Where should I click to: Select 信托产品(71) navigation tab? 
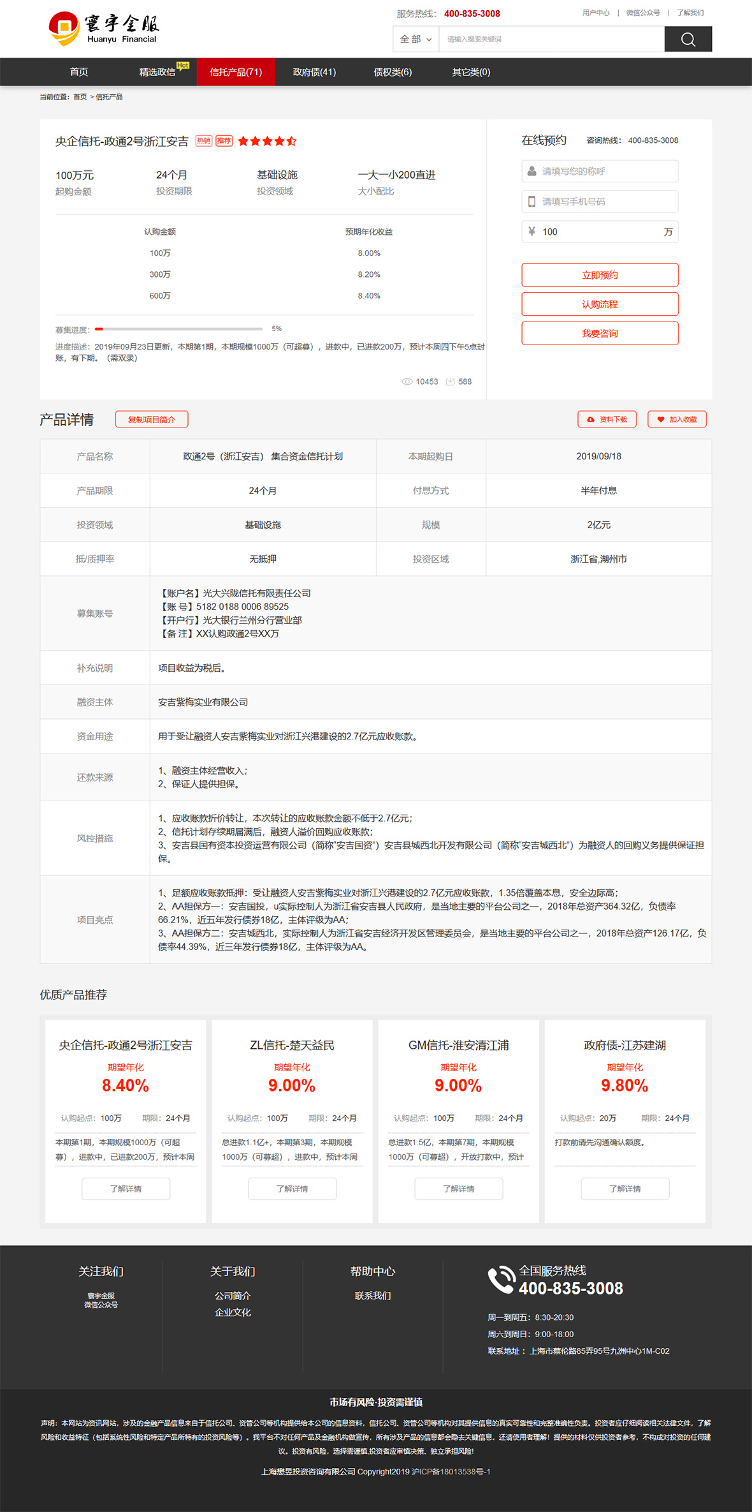click(x=236, y=72)
